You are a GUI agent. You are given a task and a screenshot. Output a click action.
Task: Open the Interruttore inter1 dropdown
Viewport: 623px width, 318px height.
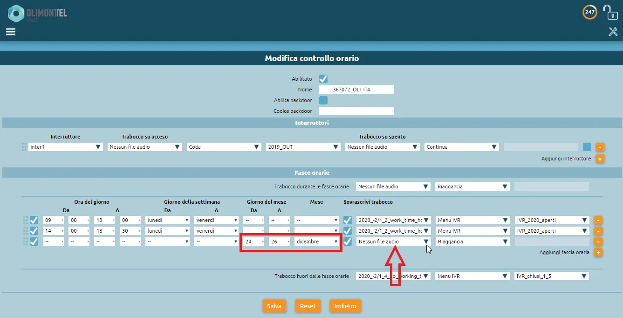click(65, 147)
